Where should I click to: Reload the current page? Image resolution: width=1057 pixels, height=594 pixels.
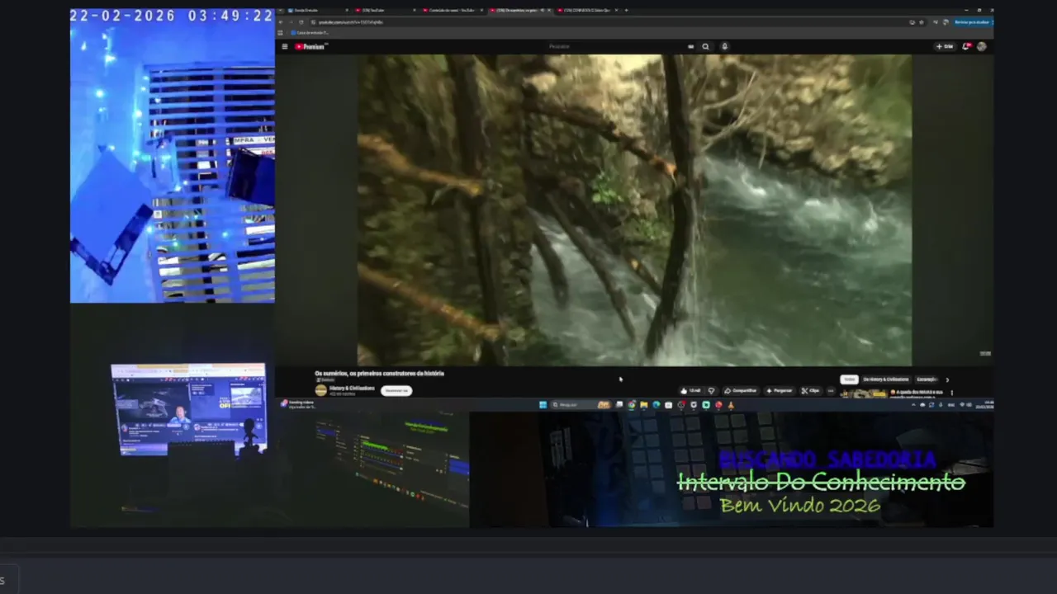(x=301, y=22)
